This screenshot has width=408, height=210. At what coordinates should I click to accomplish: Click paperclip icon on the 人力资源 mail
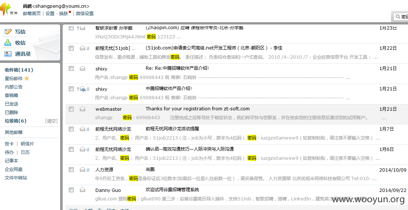(88, 169)
